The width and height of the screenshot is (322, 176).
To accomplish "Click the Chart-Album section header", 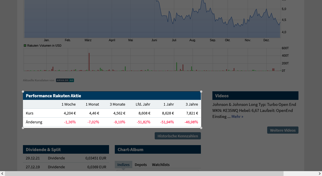I will tap(158, 149).
